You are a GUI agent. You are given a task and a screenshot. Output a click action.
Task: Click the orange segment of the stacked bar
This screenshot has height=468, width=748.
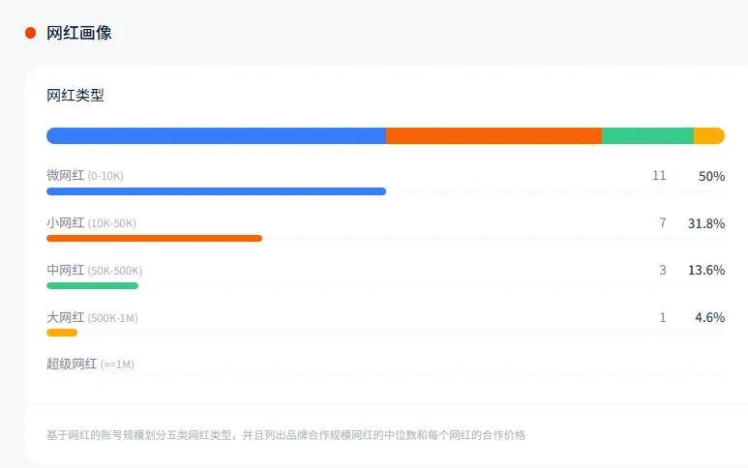click(494, 136)
